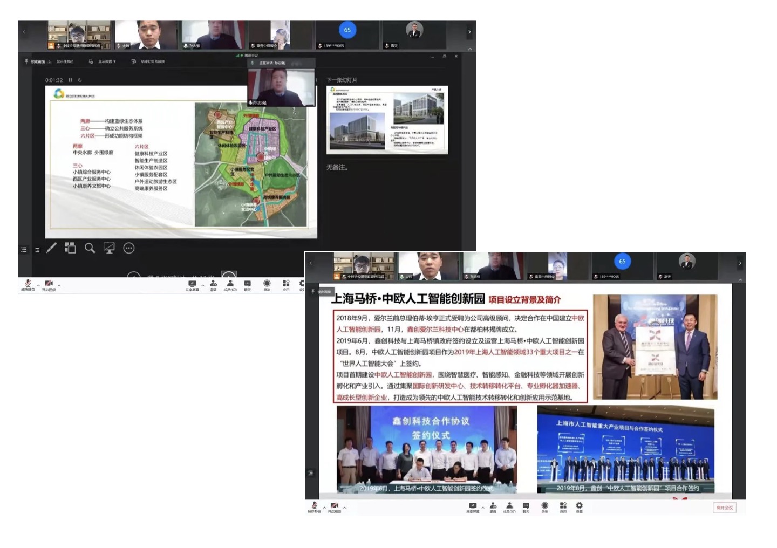This screenshot has width=777, height=548.
Task: Open Chat in bottom meeting window
Action: pyautogui.click(x=526, y=507)
